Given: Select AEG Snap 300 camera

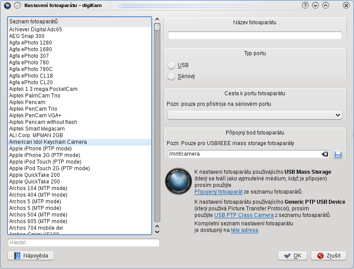Looking at the screenshot, I should (79, 36).
